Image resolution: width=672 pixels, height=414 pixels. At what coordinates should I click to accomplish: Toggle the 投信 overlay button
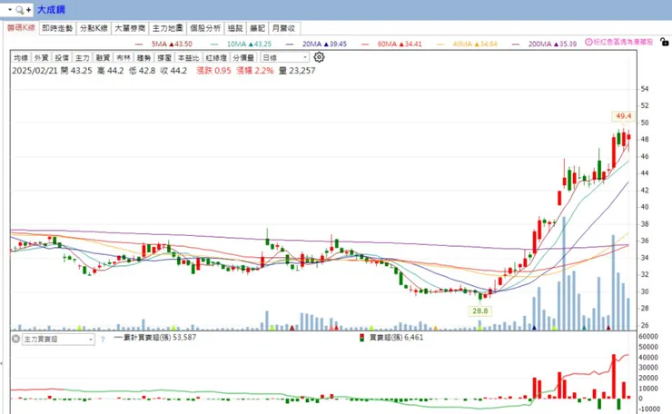click(x=62, y=57)
